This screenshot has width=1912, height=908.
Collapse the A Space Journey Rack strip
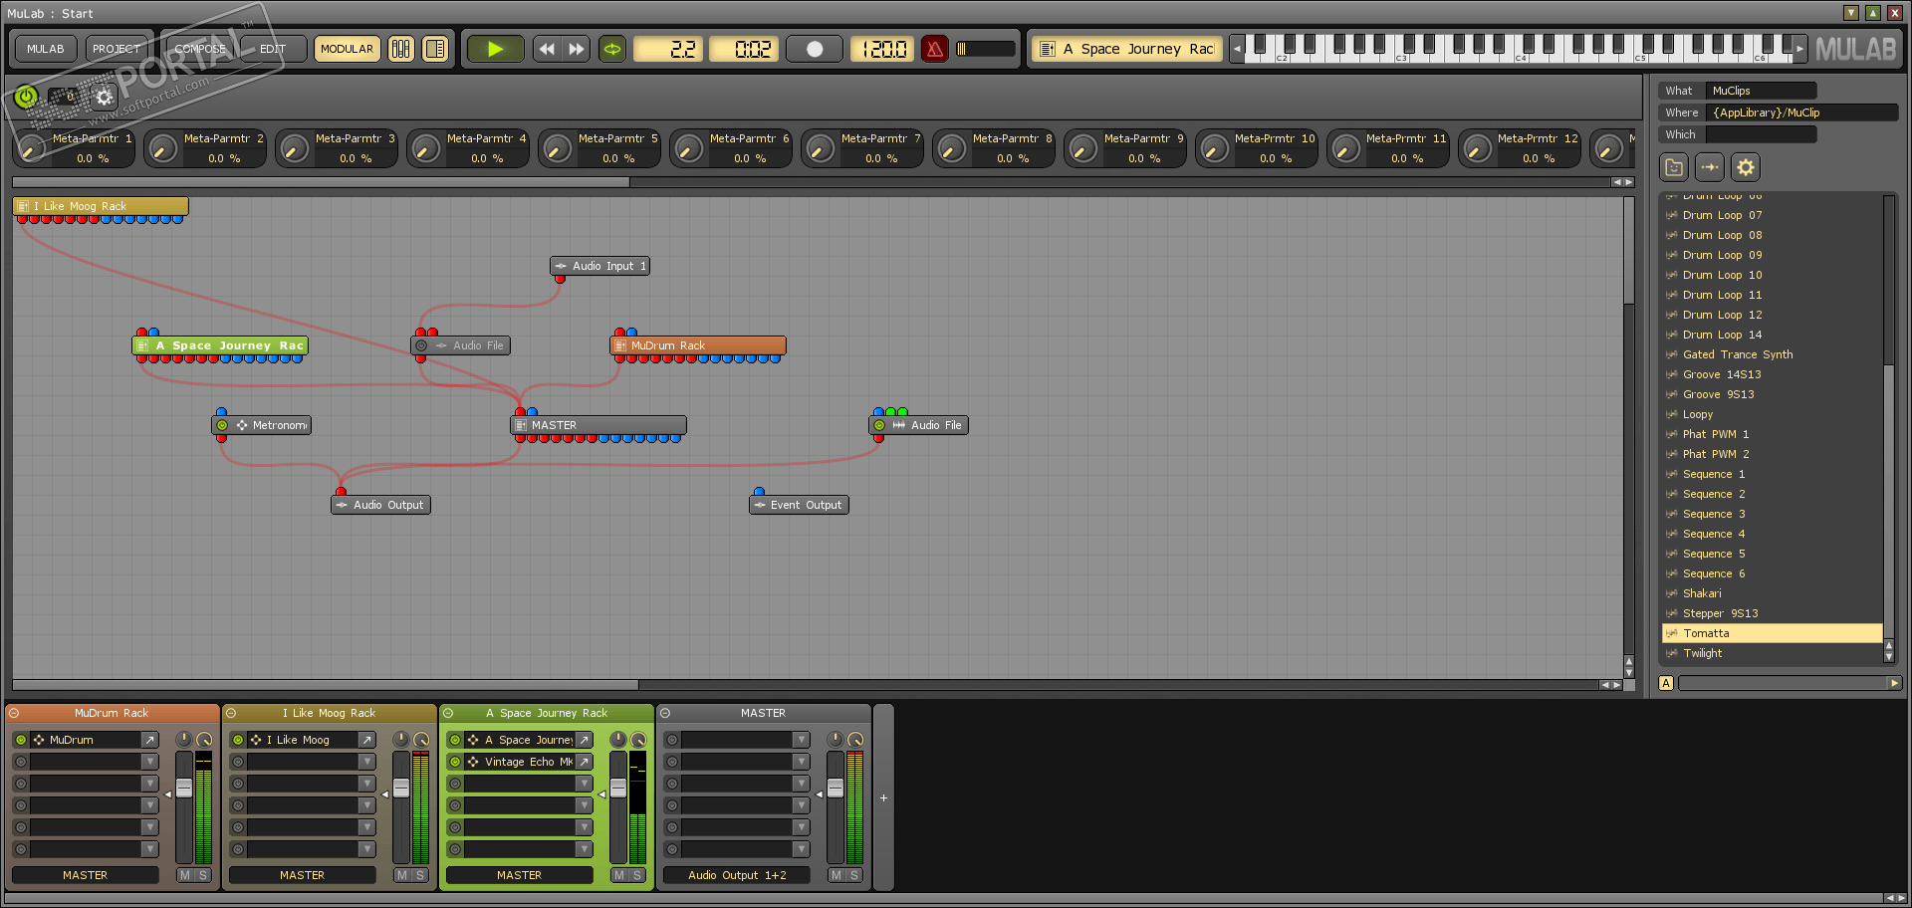point(448,713)
